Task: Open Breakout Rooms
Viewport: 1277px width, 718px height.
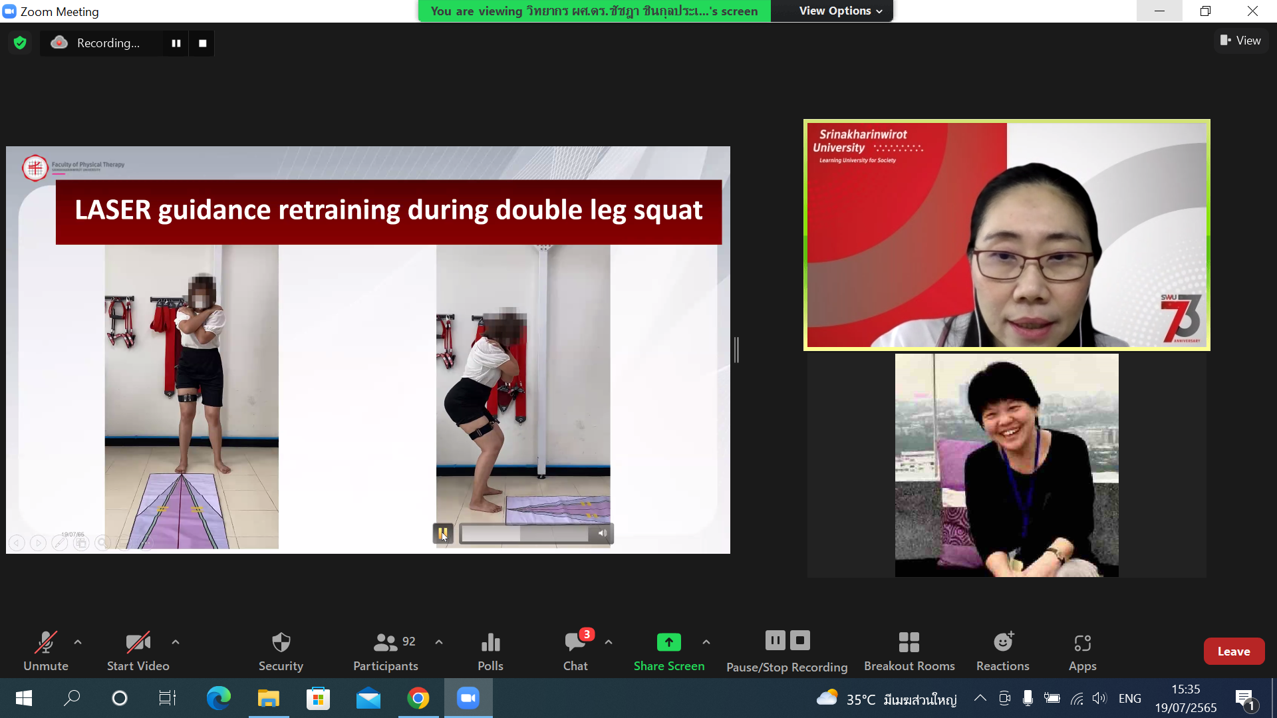Action: (x=909, y=643)
